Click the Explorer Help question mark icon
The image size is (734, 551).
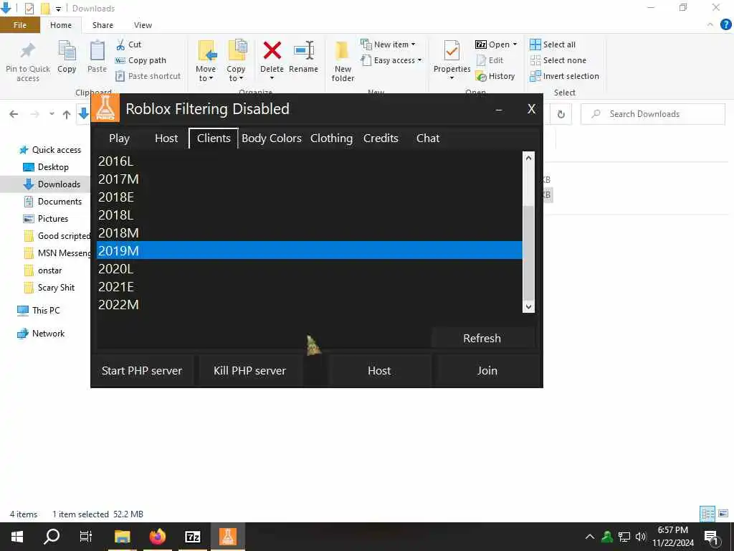tap(725, 25)
